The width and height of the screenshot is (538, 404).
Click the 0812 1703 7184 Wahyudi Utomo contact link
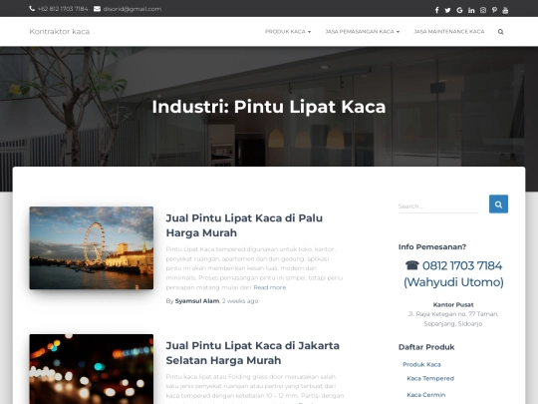(453, 273)
